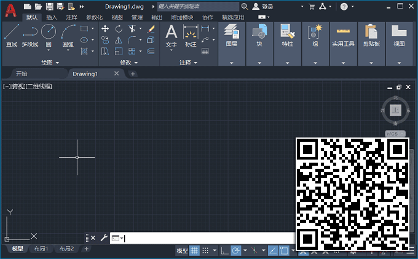Activate the Trim scissors tool
Viewport: 418px width, 259px height.
click(x=132, y=28)
